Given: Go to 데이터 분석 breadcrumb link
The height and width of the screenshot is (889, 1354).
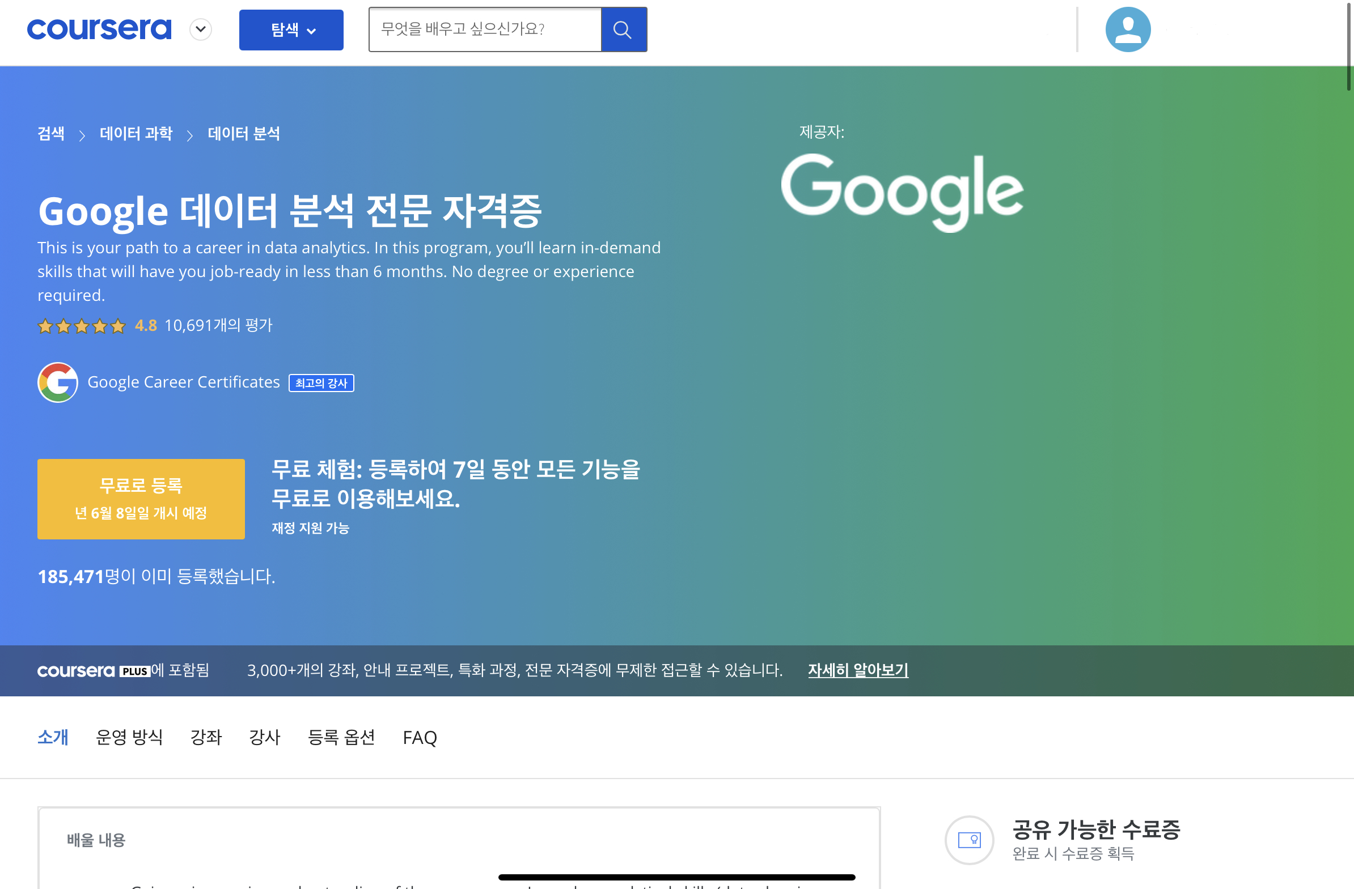Looking at the screenshot, I should click(244, 134).
